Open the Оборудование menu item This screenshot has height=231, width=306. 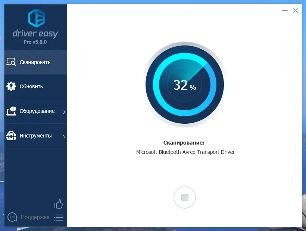point(35,111)
